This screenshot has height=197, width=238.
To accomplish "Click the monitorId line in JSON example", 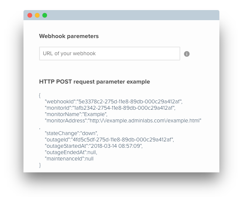I will (110, 108).
